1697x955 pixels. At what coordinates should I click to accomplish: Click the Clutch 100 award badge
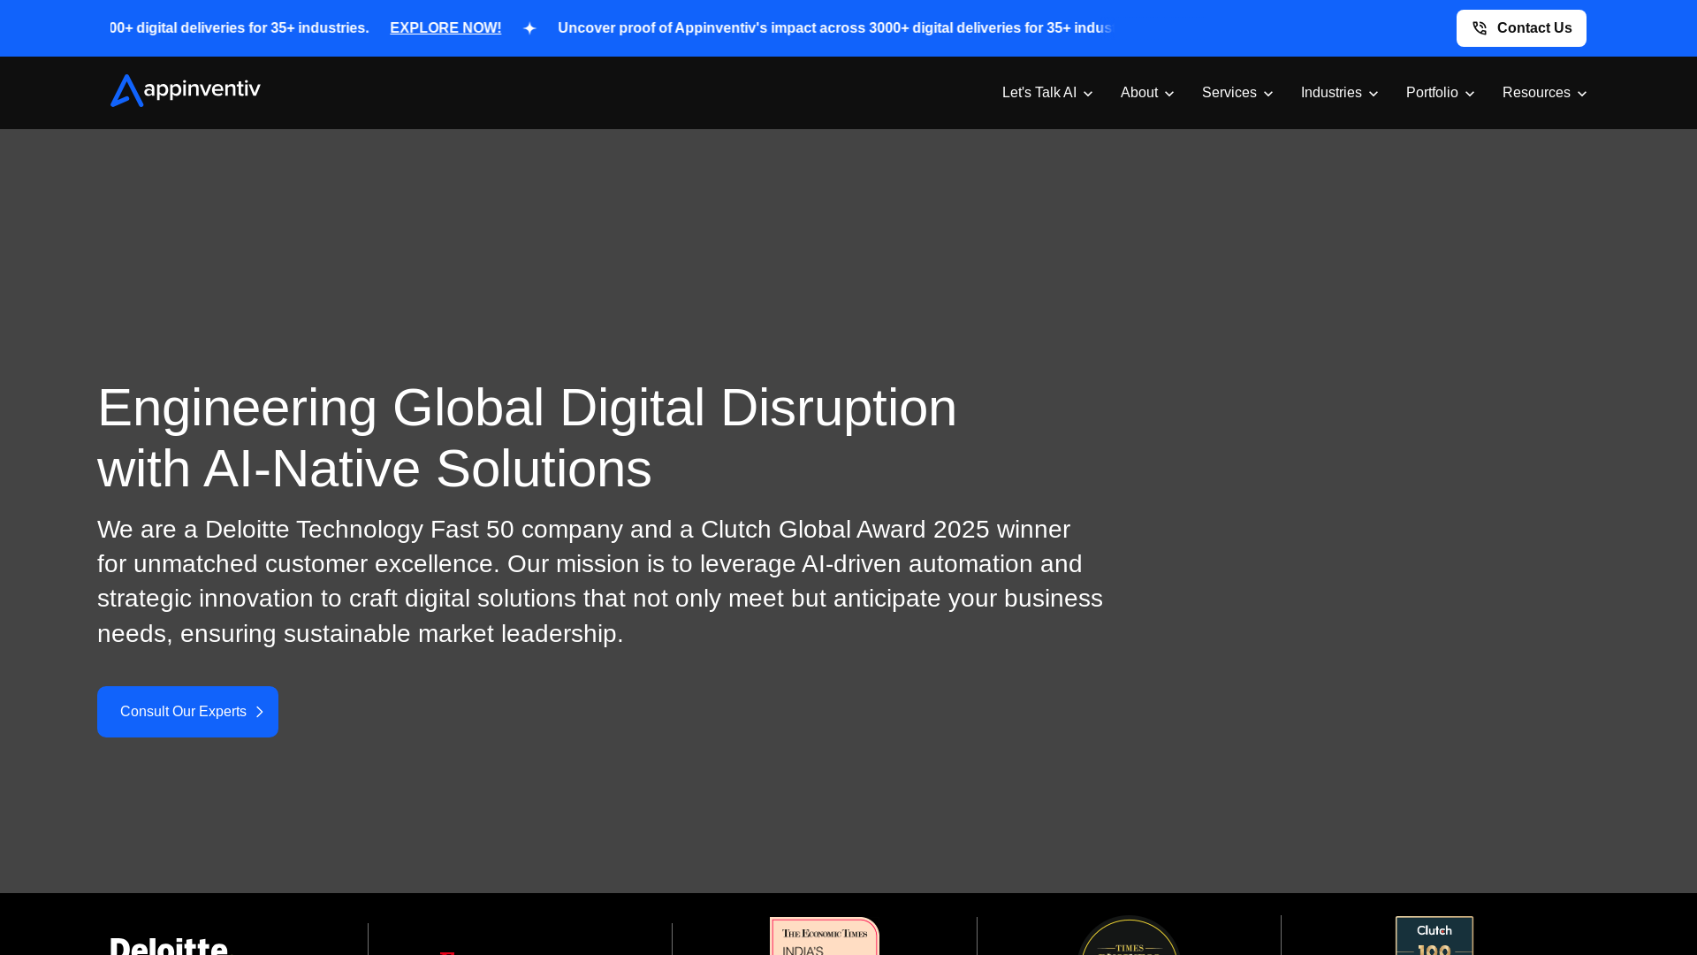[1434, 936]
